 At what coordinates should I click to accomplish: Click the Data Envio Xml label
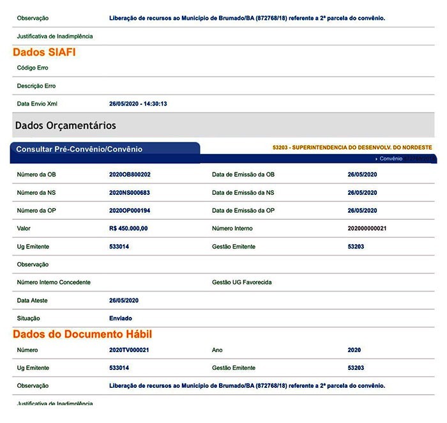pyautogui.click(x=37, y=104)
